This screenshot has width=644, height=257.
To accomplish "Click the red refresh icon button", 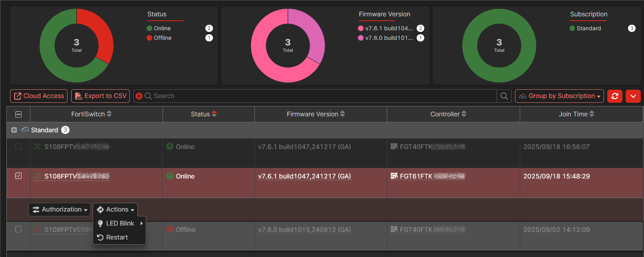I will click(x=614, y=96).
